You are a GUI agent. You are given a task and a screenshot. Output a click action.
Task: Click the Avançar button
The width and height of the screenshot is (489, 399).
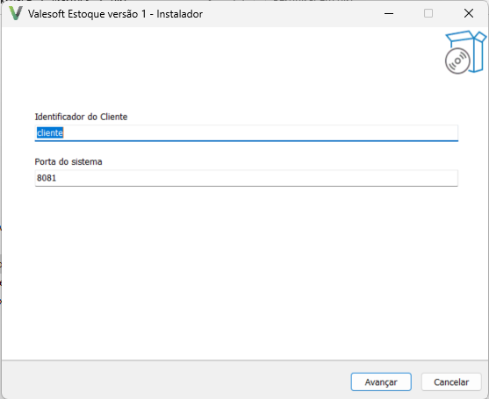[x=381, y=381]
